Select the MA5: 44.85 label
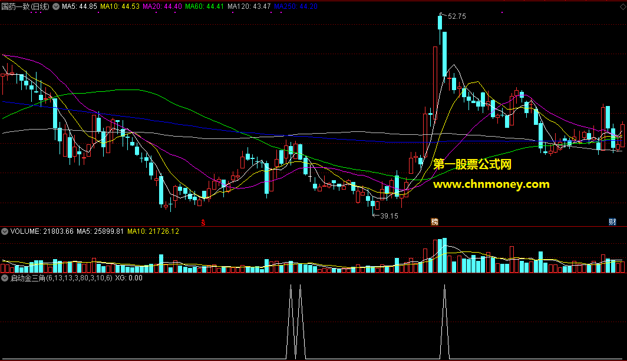Viewport: 627px width, 361px height. 80,6
